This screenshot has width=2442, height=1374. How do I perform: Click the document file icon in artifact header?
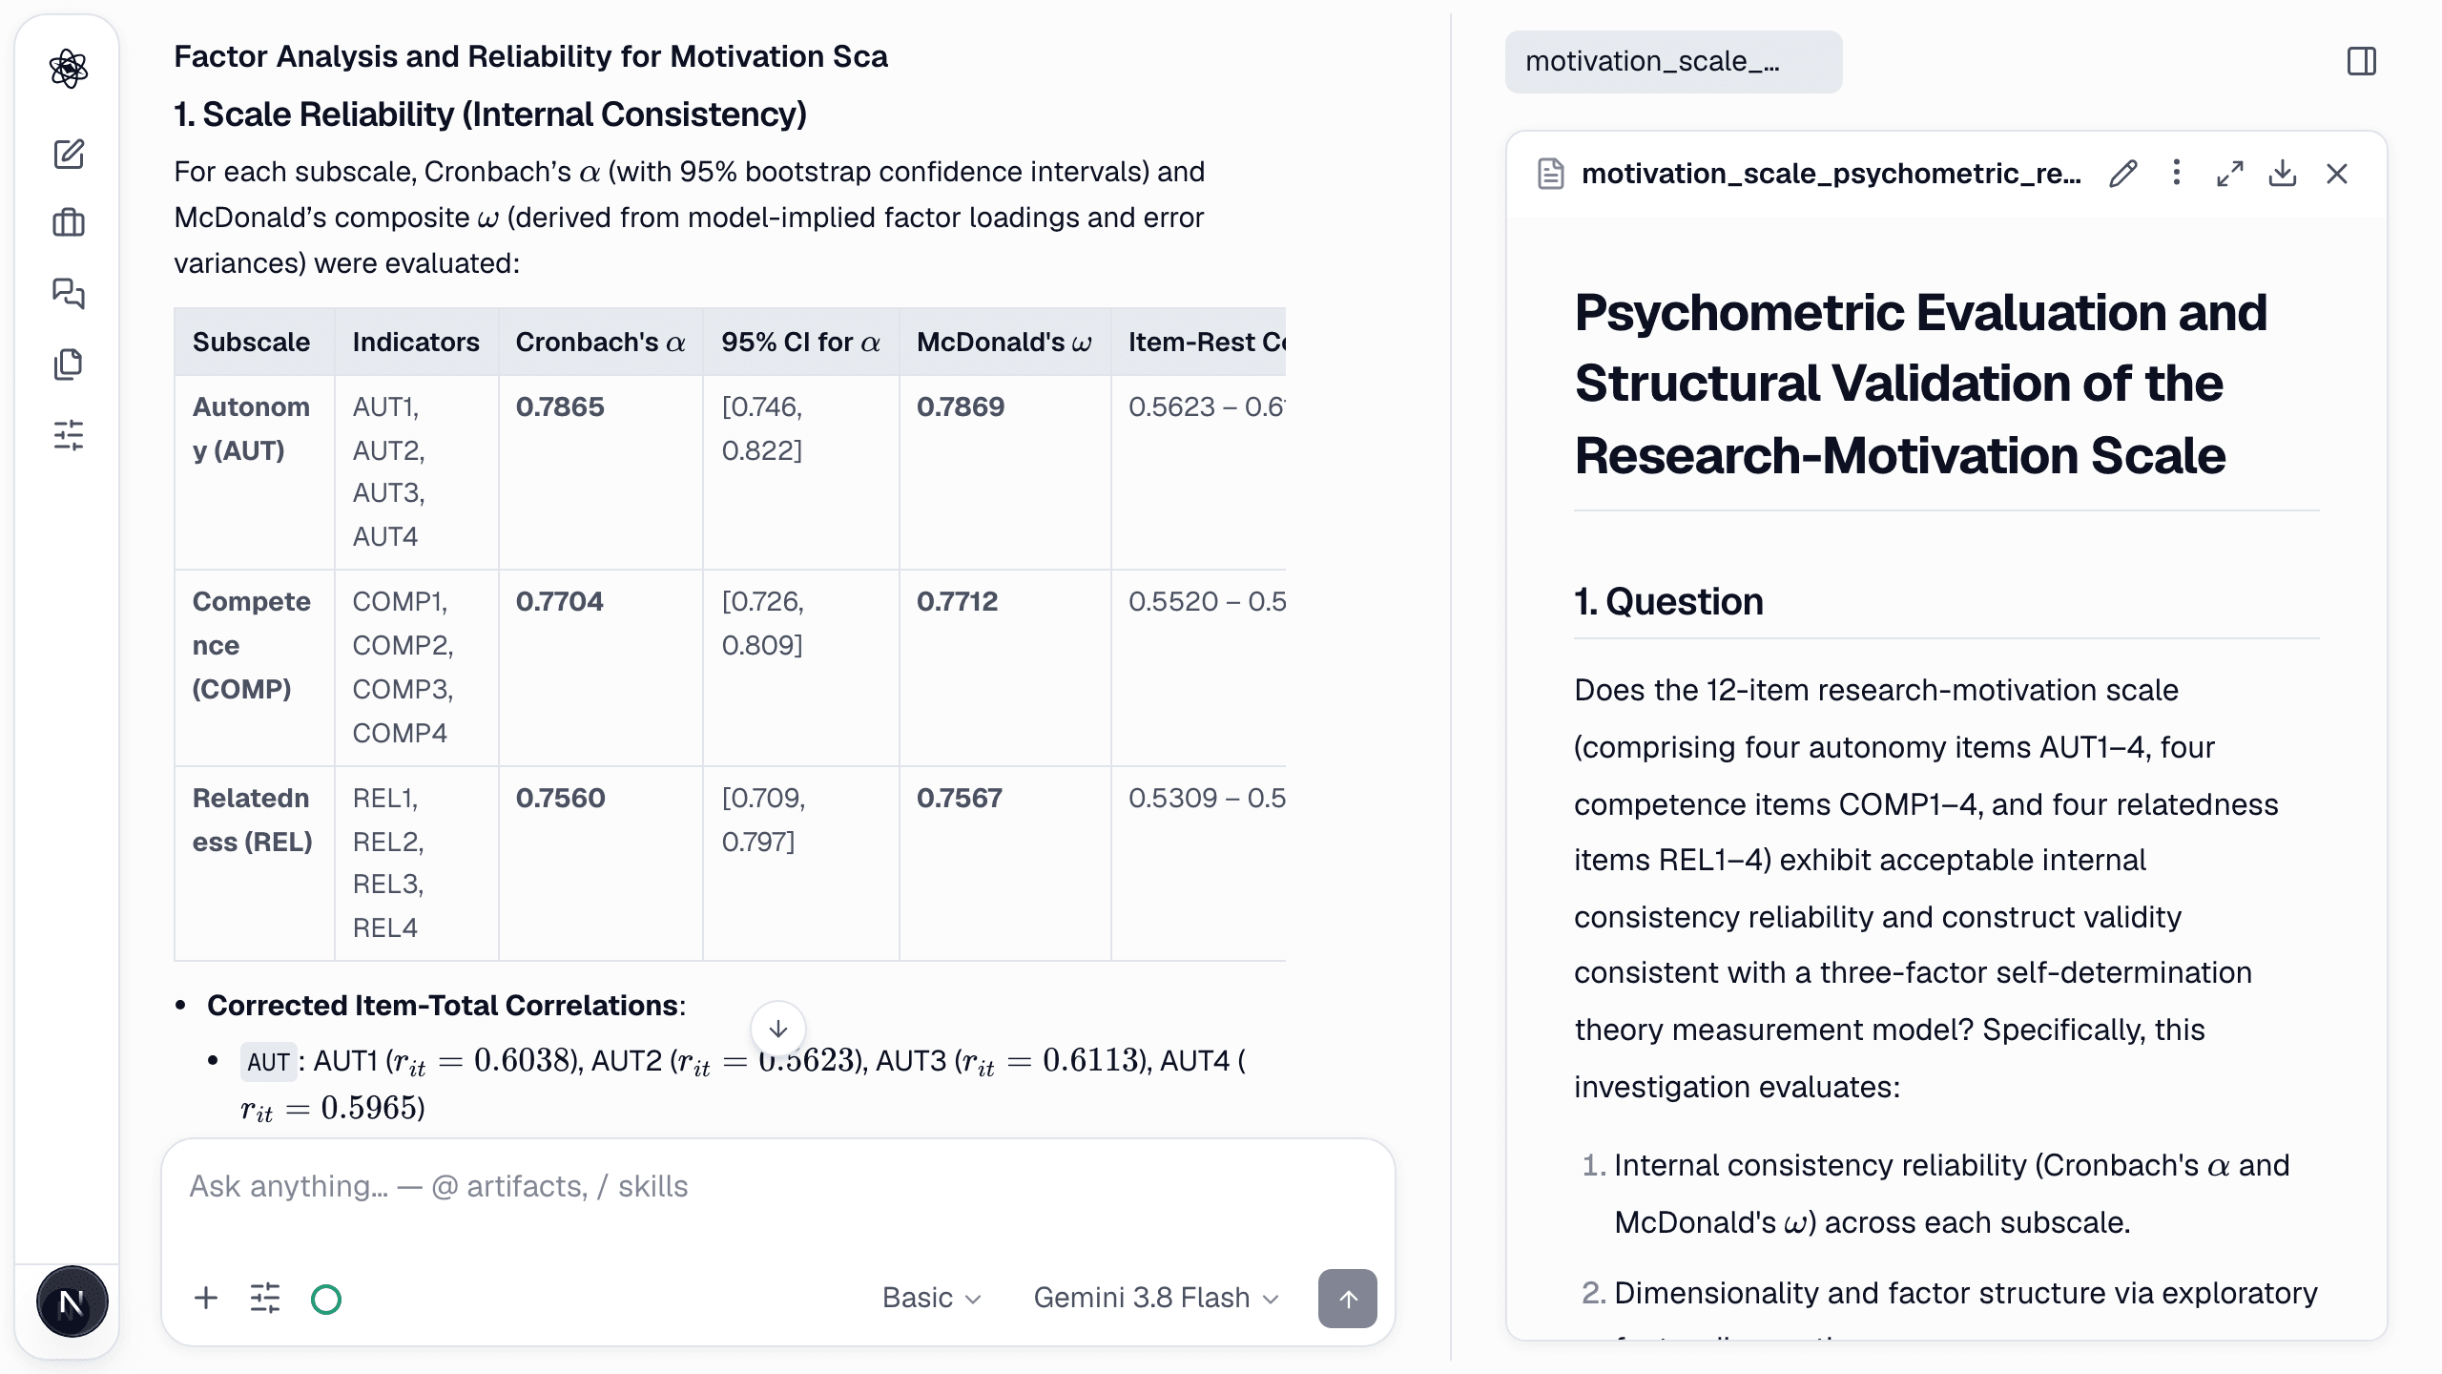coord(1551,174)
